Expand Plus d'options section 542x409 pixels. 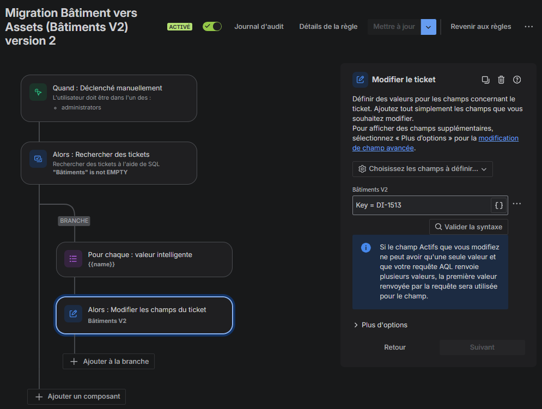(x=381, y=325)
